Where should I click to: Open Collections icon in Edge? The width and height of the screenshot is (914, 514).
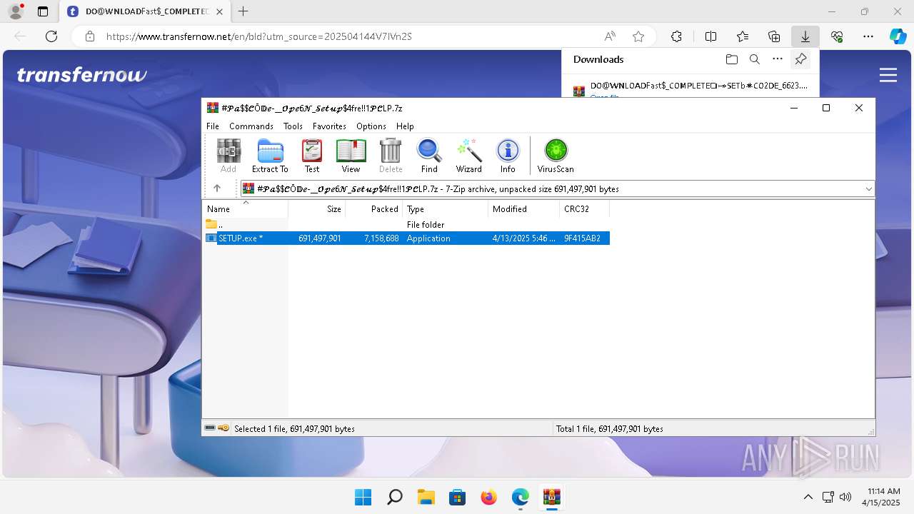(774, 36)
